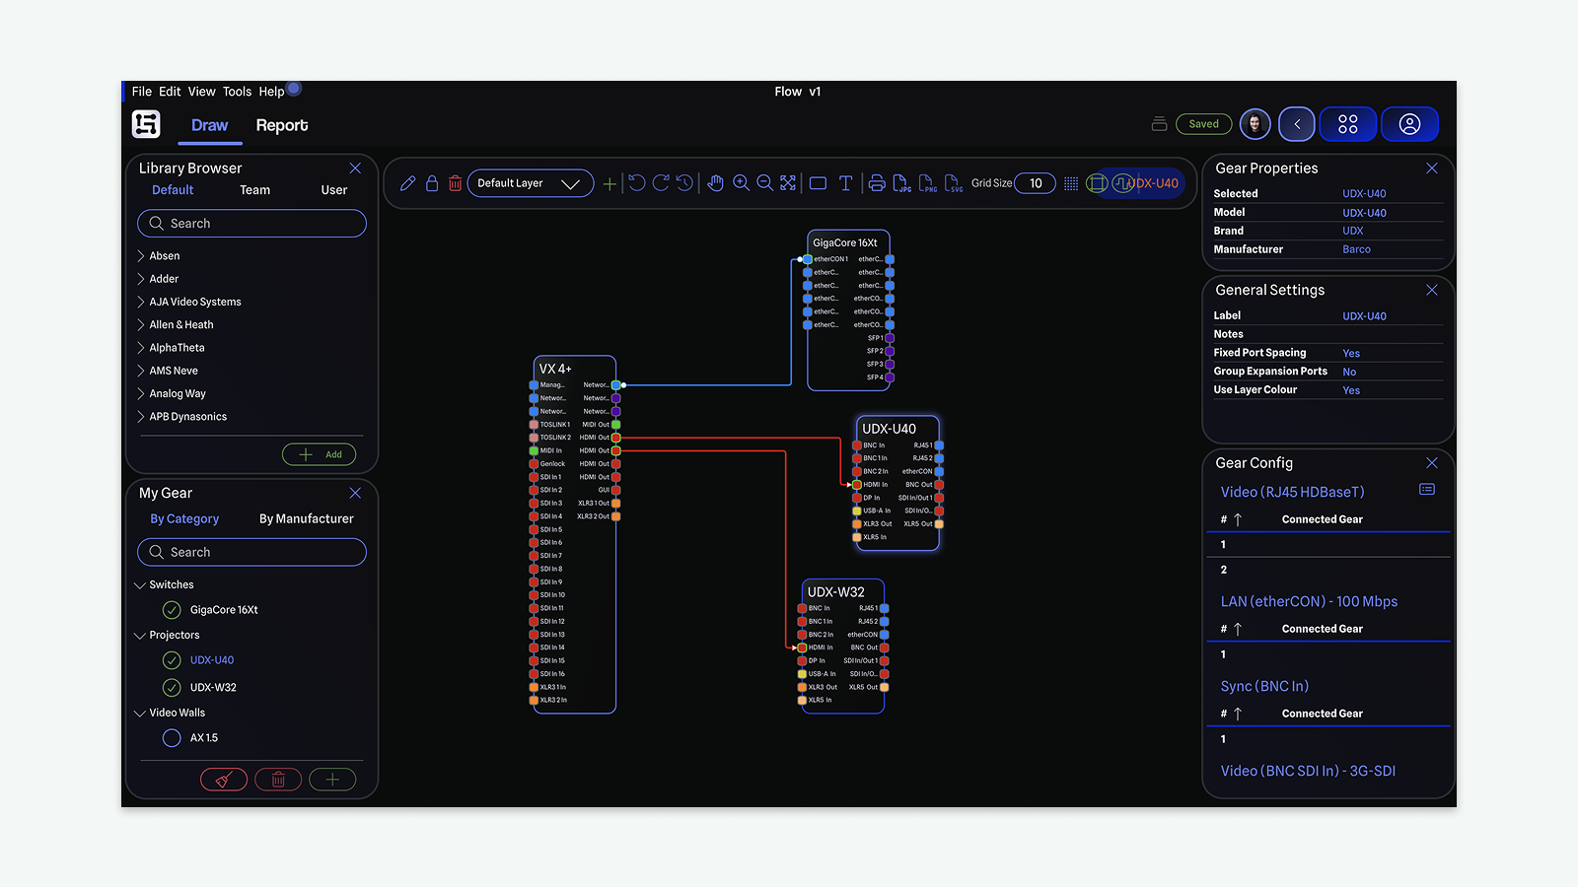Toggle the AX1.5 circle checkbox

[172, 737]
